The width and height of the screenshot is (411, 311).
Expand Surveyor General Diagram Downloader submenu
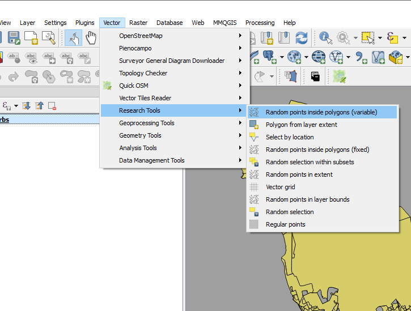coord(173,61)
